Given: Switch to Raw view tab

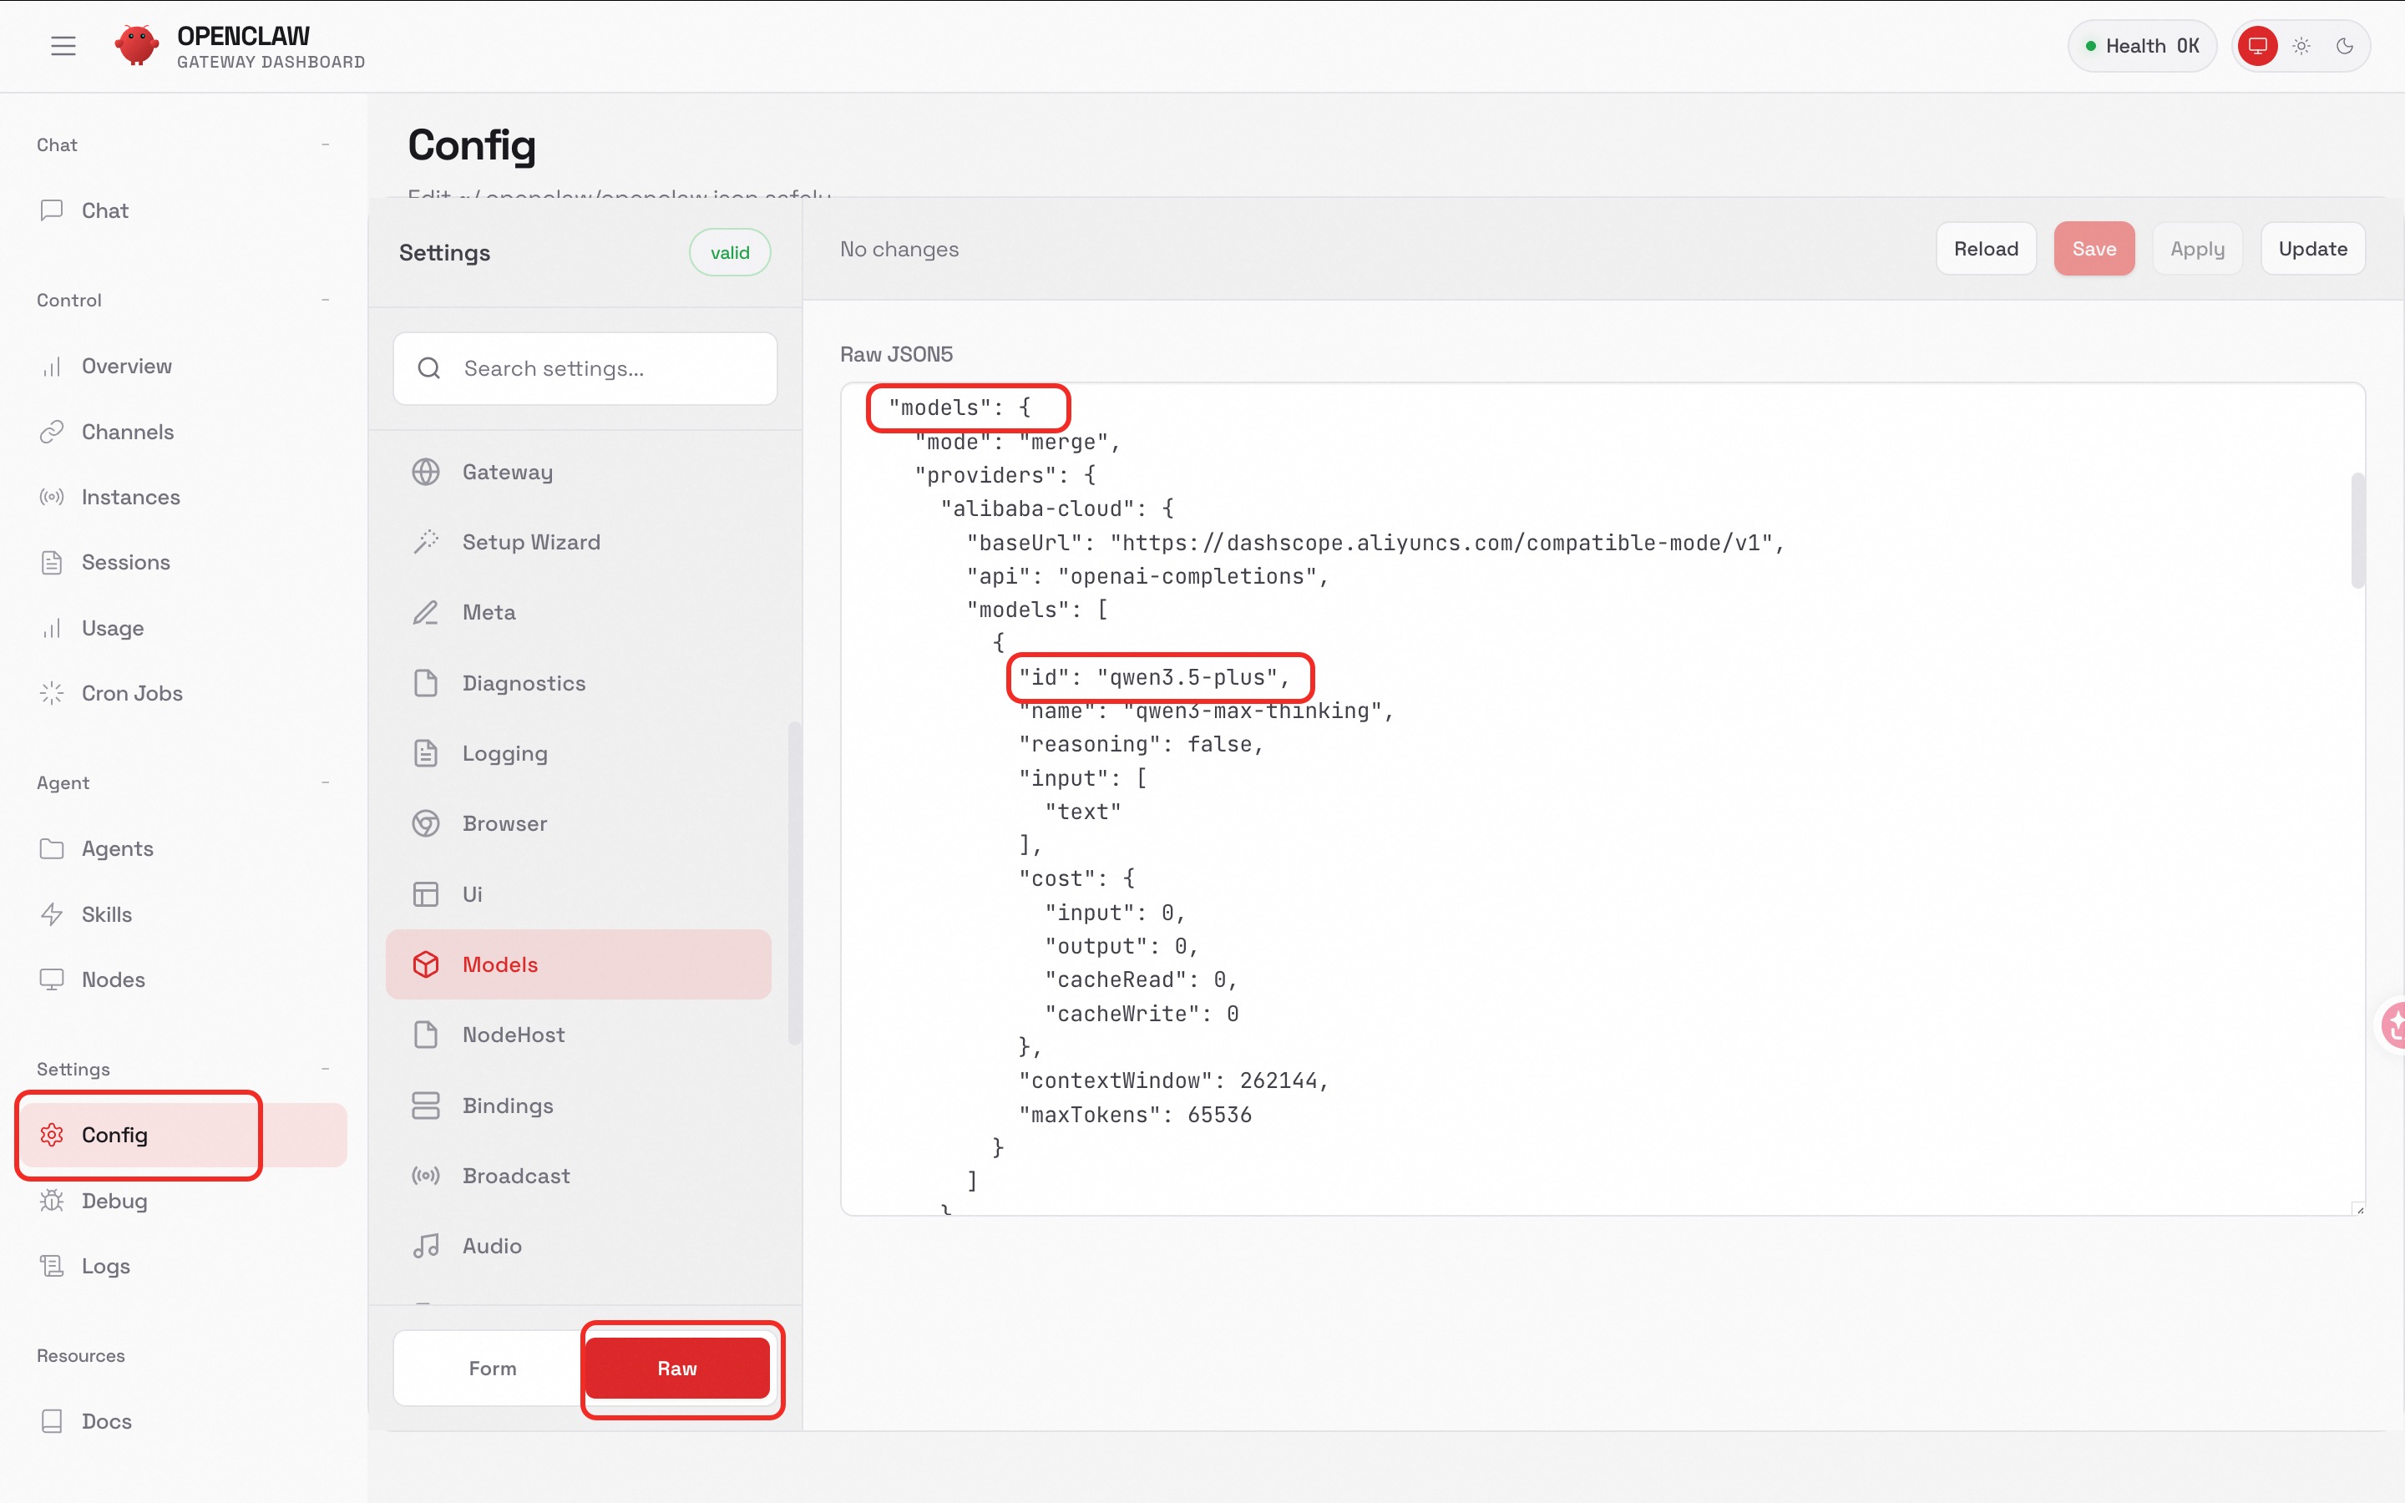Looking at the screenshot, I should pos(676,1368).
